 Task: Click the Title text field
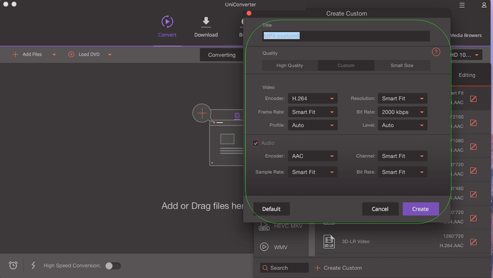(346, 36)
